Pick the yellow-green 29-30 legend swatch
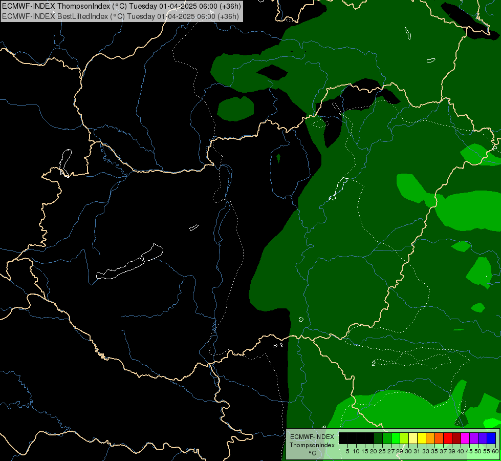 (x=404, y=438)
